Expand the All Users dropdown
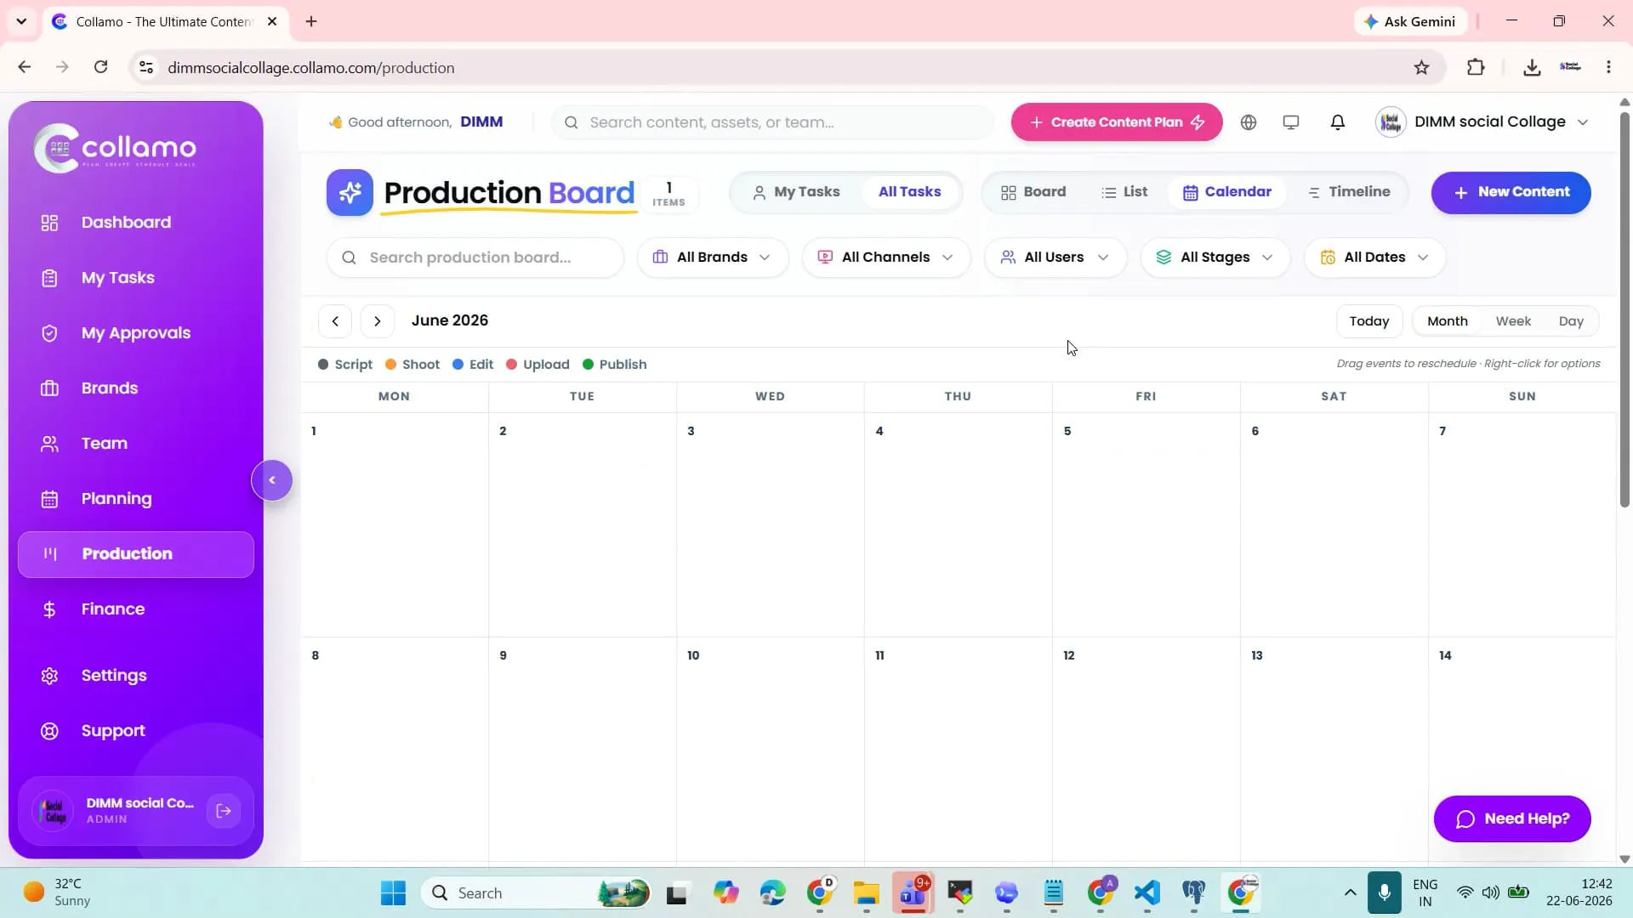The width and height of the screenshot is (1633, 918). (1055, 258)
